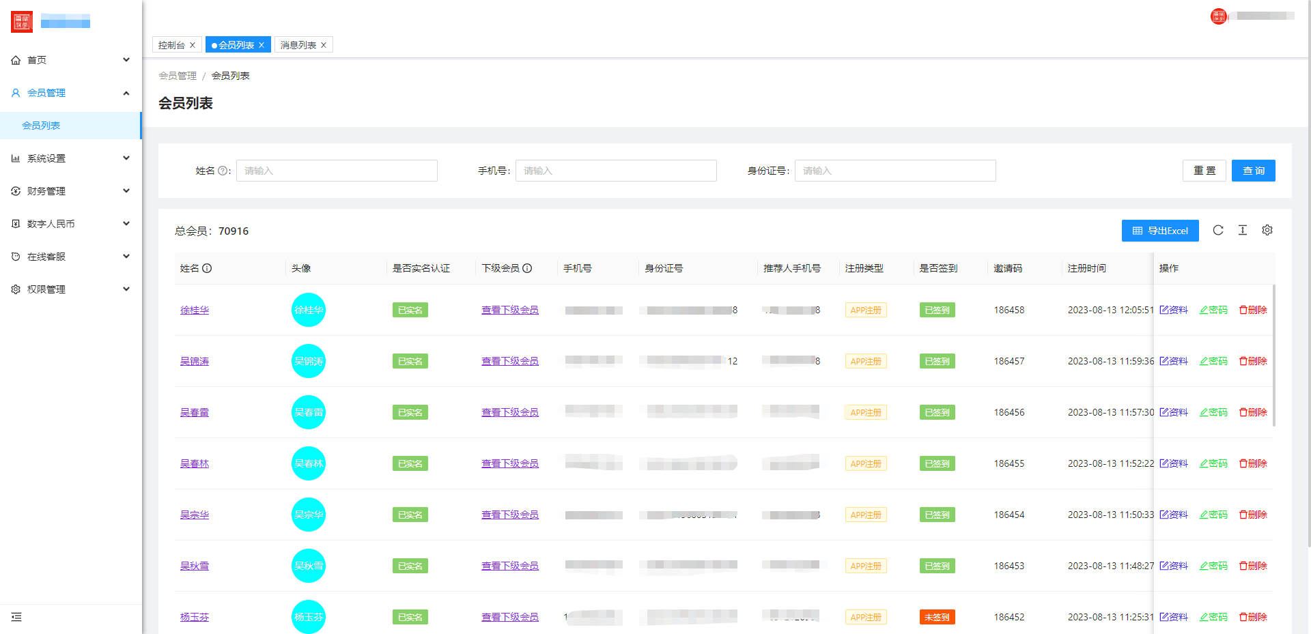Close the 消息列表 tab

(x=324, y=45)
